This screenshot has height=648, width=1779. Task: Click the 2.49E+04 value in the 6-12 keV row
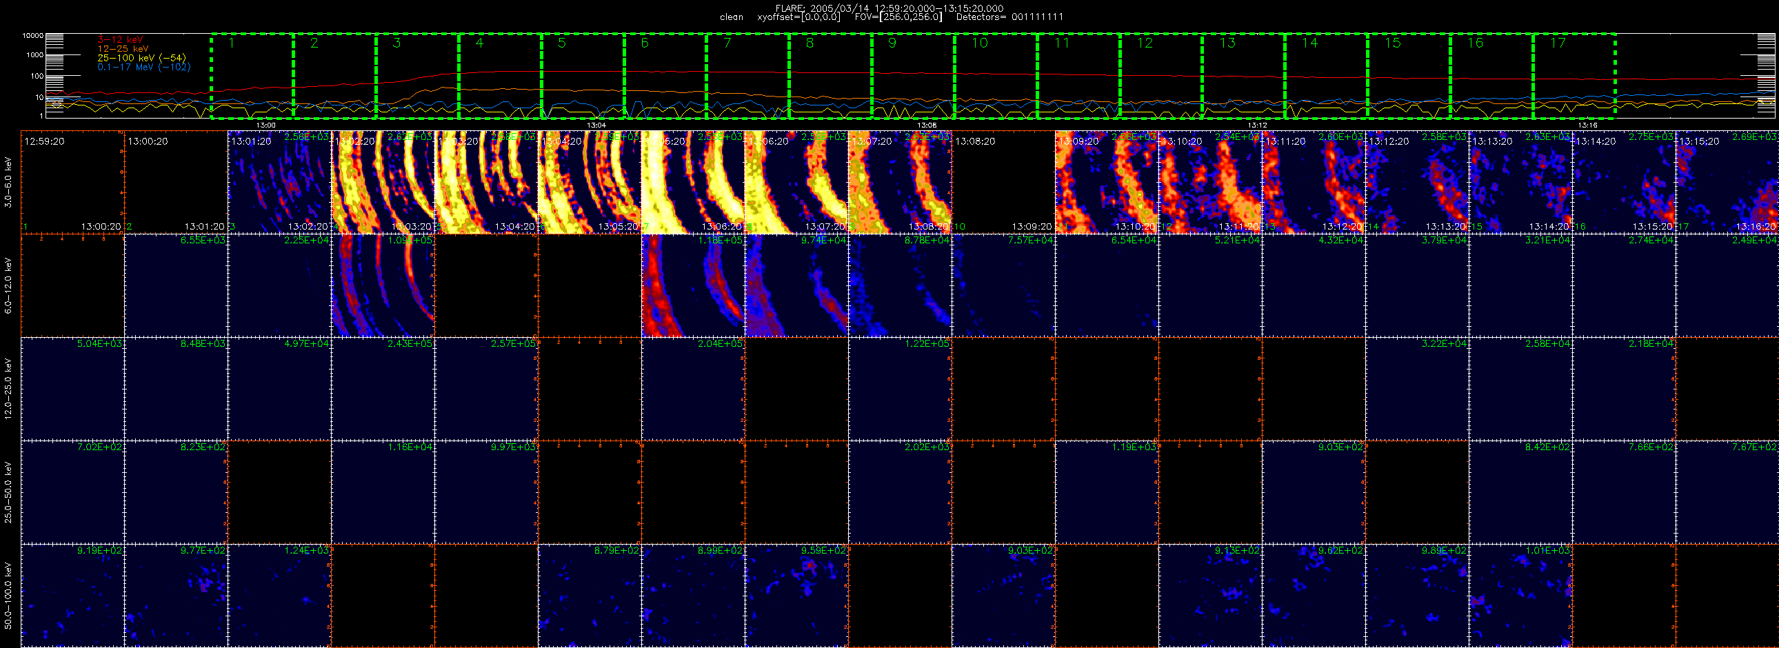(x=1755, y=240)
